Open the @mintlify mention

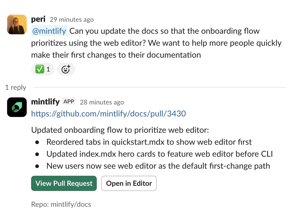pyautogui.click(x=49, y=31)
